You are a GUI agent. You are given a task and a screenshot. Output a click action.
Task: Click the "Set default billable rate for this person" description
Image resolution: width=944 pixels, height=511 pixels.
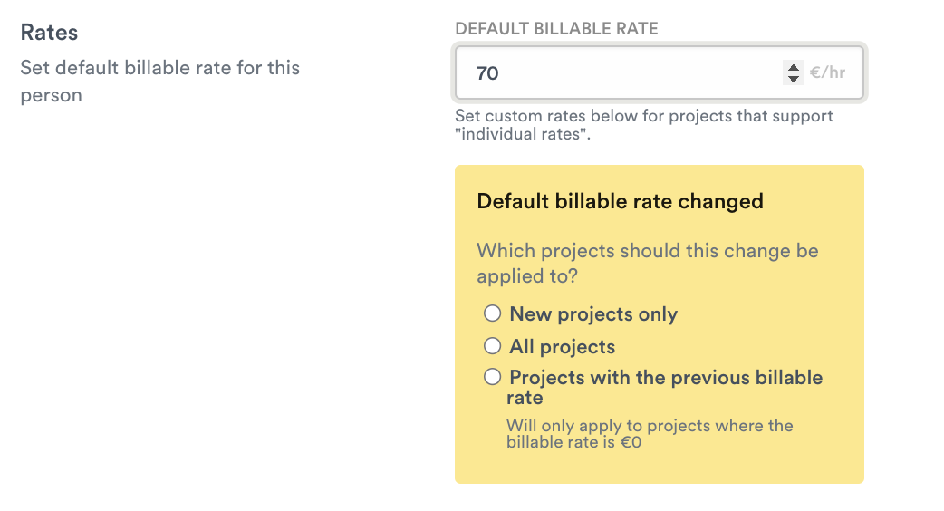[159, 68]
